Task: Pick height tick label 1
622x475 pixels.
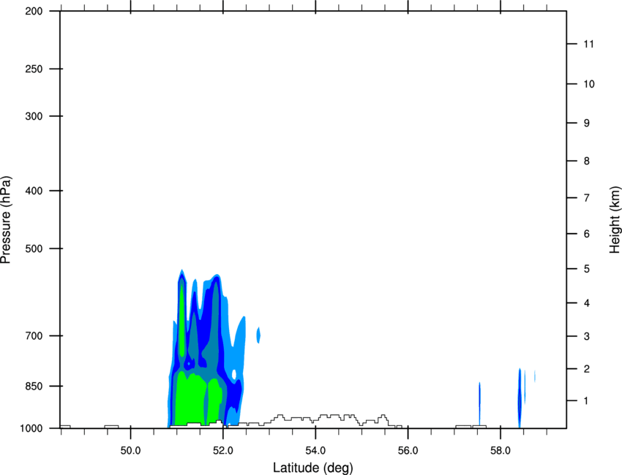Action: click(x=587, y=401)
